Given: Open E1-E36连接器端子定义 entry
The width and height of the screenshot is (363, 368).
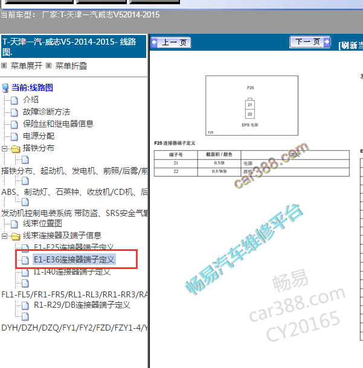Looking at the screenshot, I should [x=74, y=259].
